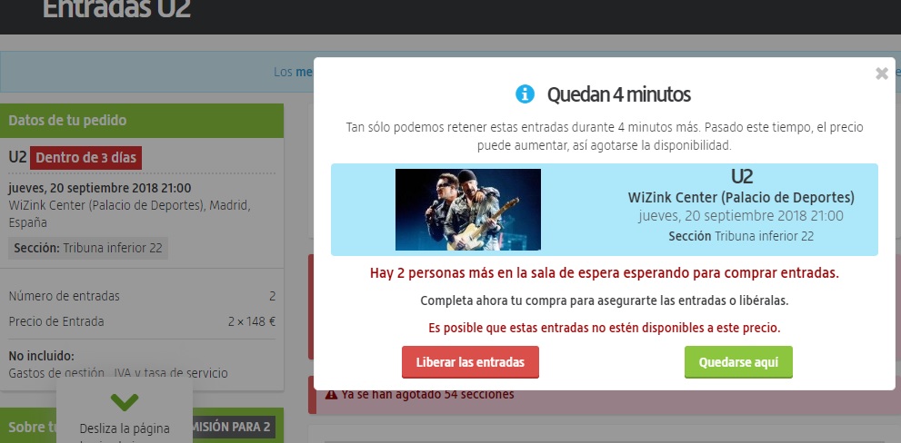Screen dimensions: 901x443
Task: Click WiZink Center address in order panel
Action: [x=129, y=213]
